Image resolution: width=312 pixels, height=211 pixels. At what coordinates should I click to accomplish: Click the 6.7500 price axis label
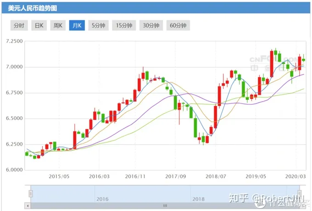tap(14, 93)
